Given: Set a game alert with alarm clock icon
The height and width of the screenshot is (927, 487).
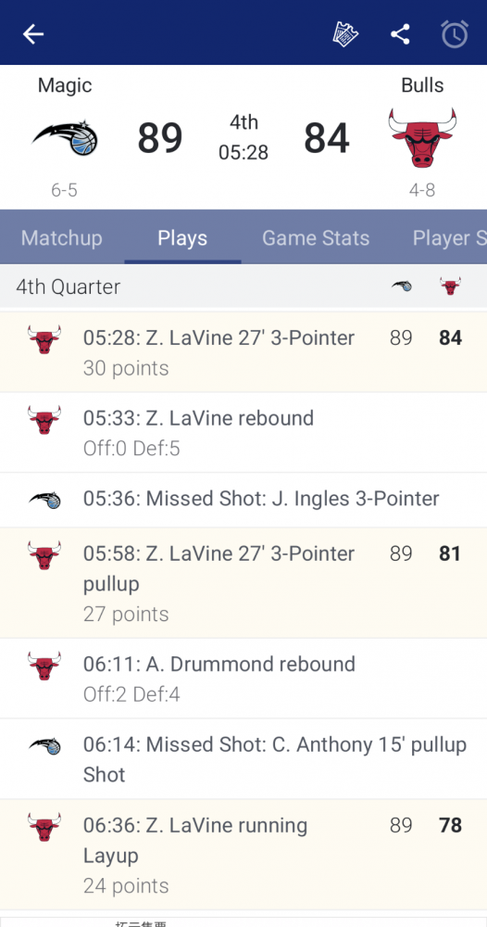Looking at the screenshot, I should tap(455, 33).
